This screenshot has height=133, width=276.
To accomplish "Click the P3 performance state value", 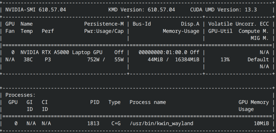I will [48, 60].
